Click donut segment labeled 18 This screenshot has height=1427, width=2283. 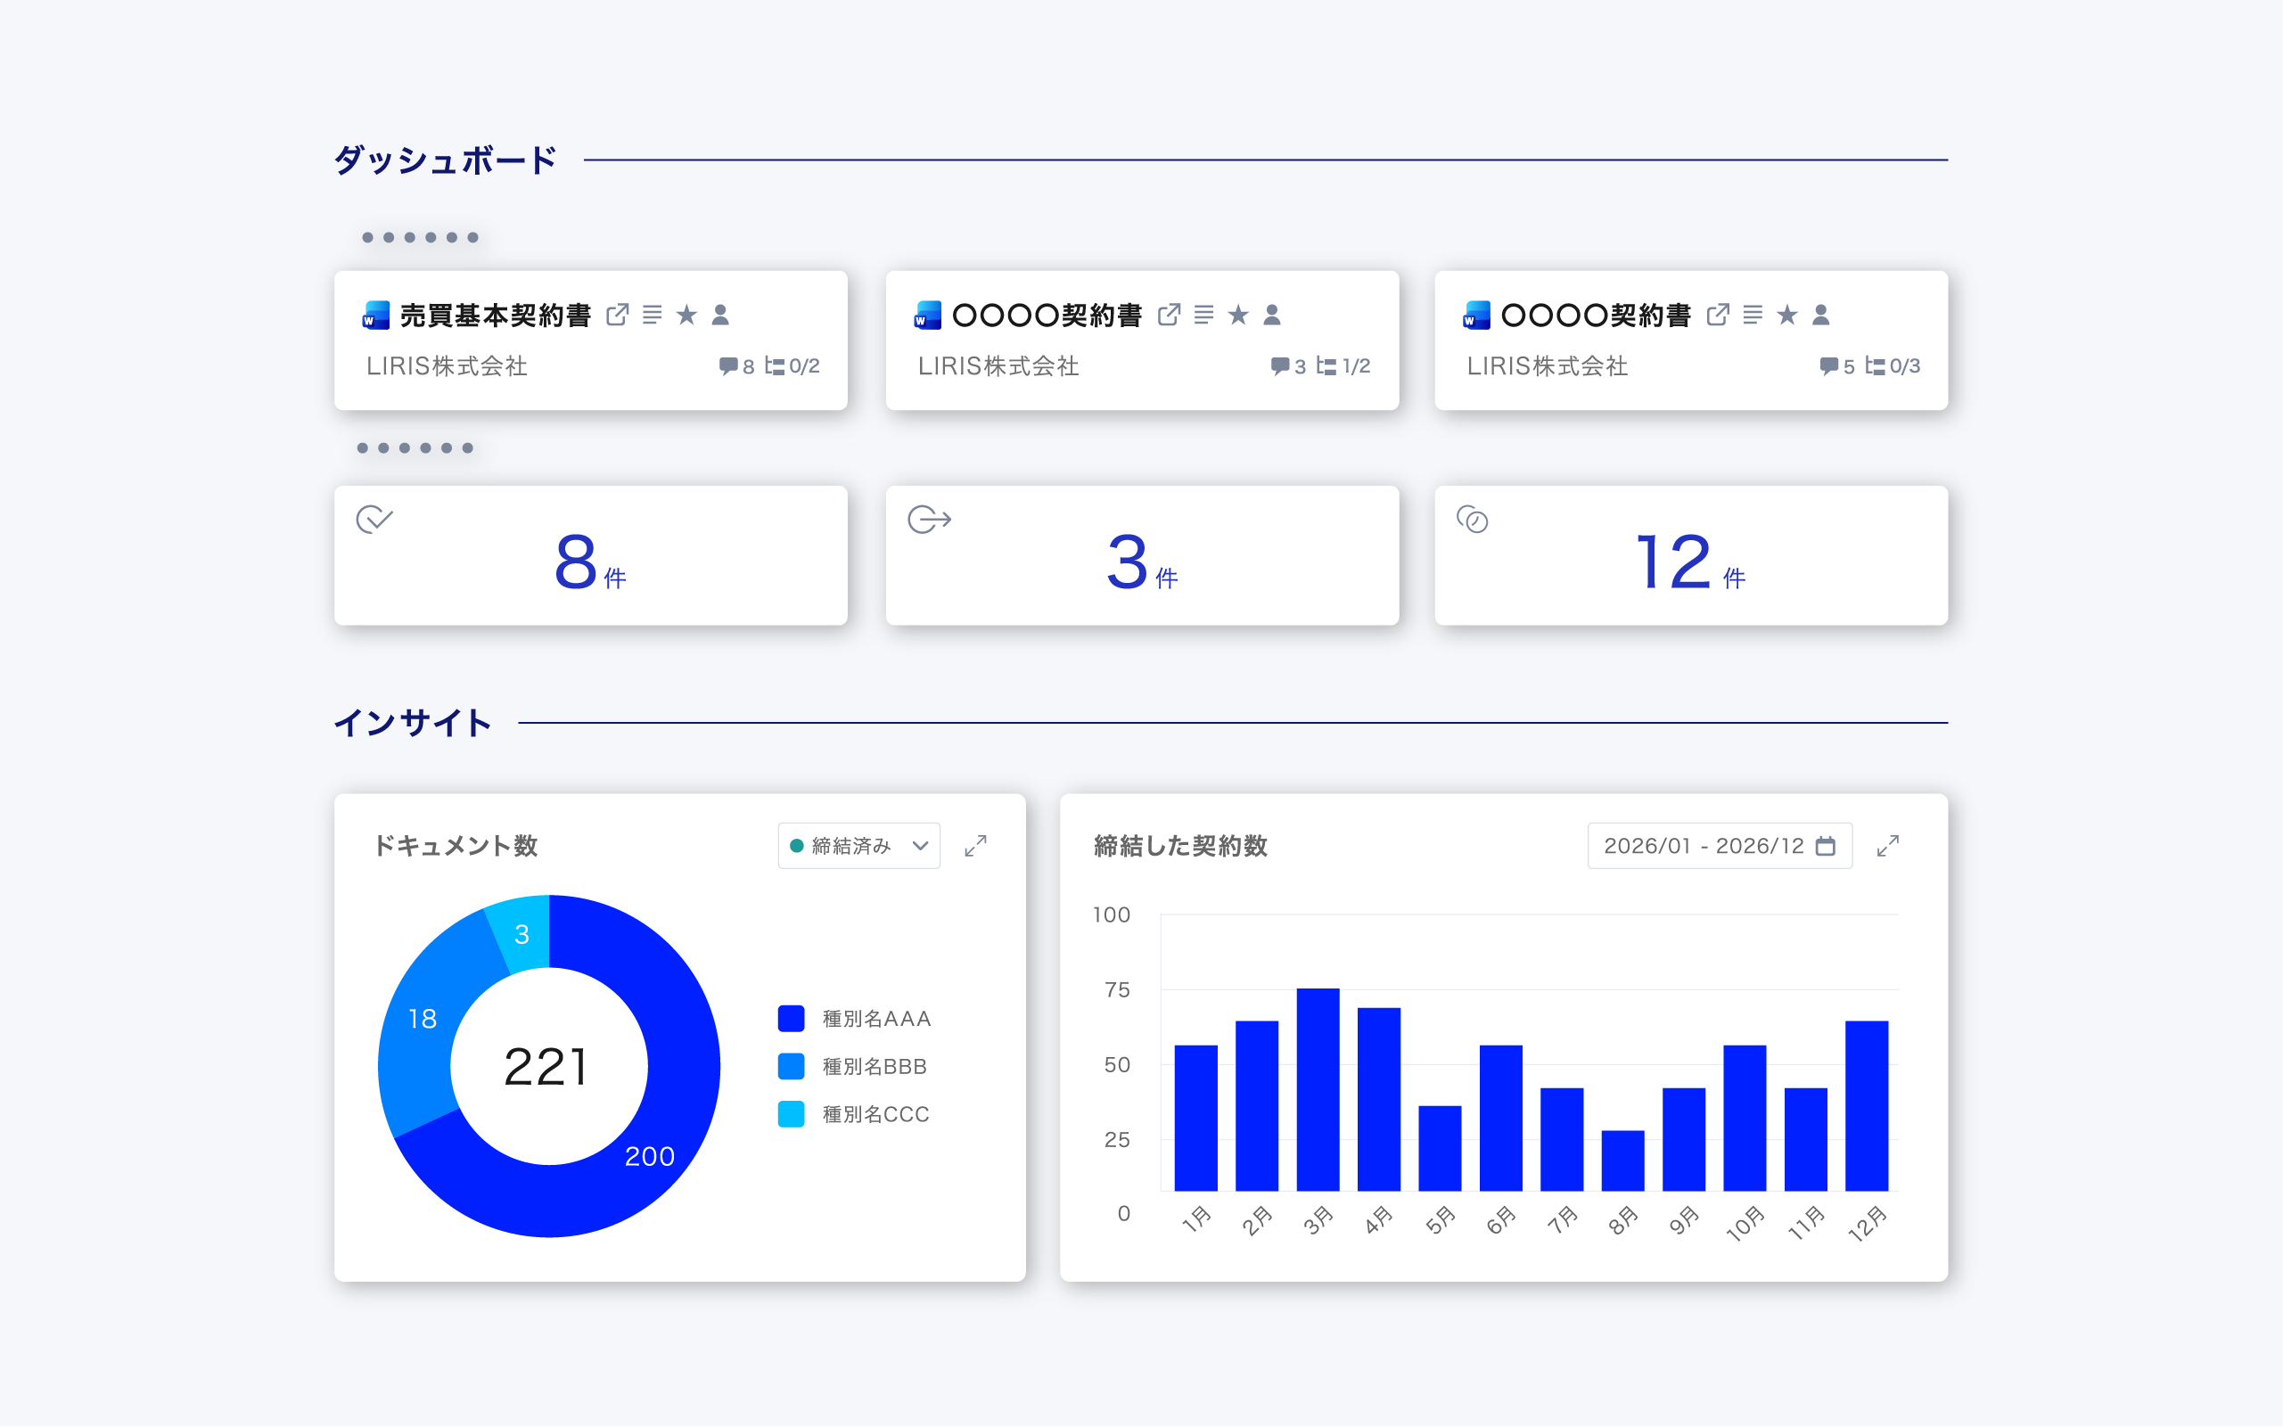[422, 1019]
